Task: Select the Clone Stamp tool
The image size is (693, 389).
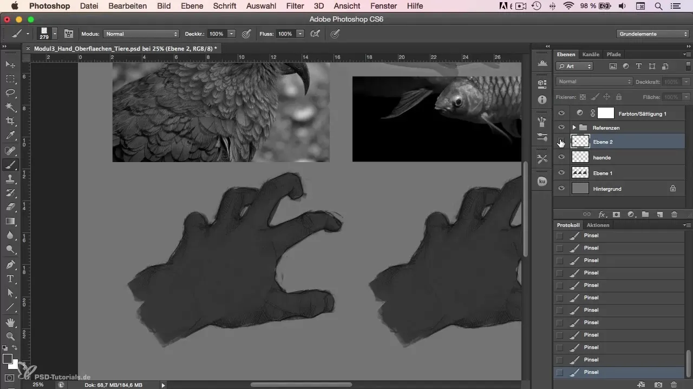Action: point(10,179)
